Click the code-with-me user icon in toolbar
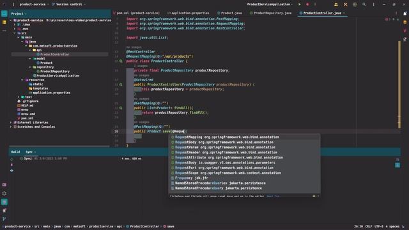 [x=336, y=4]
